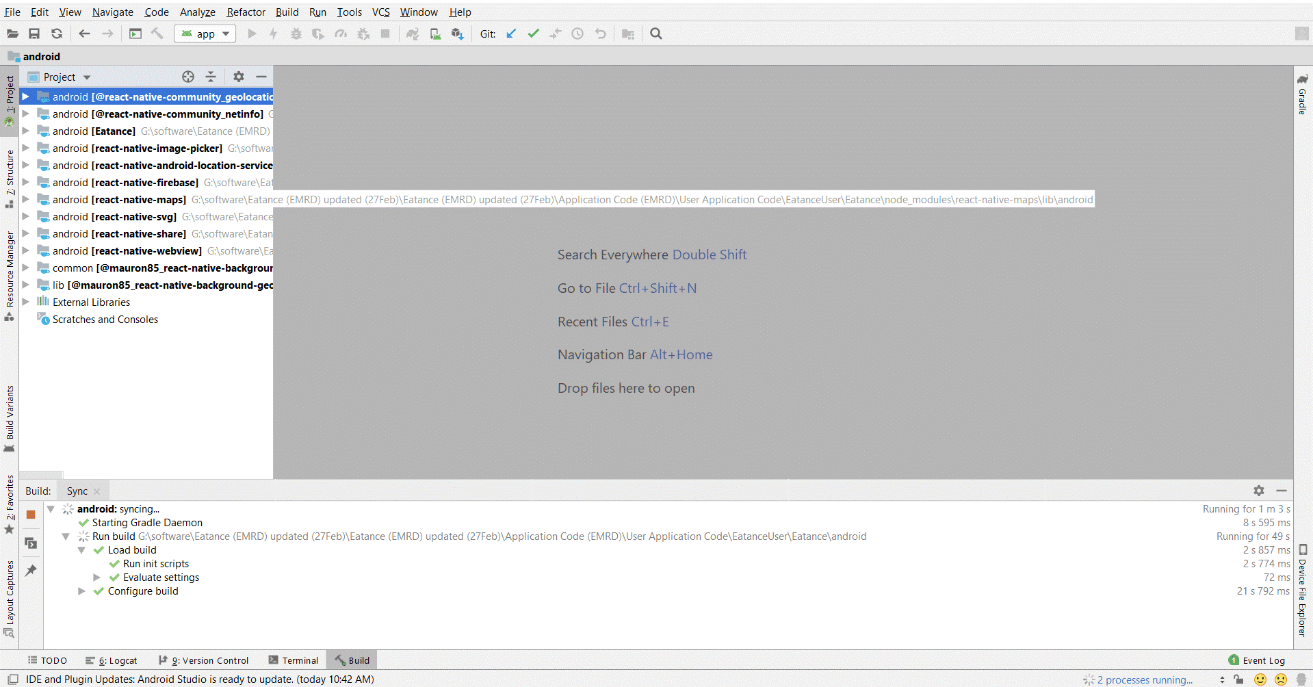Toggle the pin tab icon in Build panel
Image resolution: width=1313 pixels, height=687 pixels.
pyautogui.click(x=31, y=570)
